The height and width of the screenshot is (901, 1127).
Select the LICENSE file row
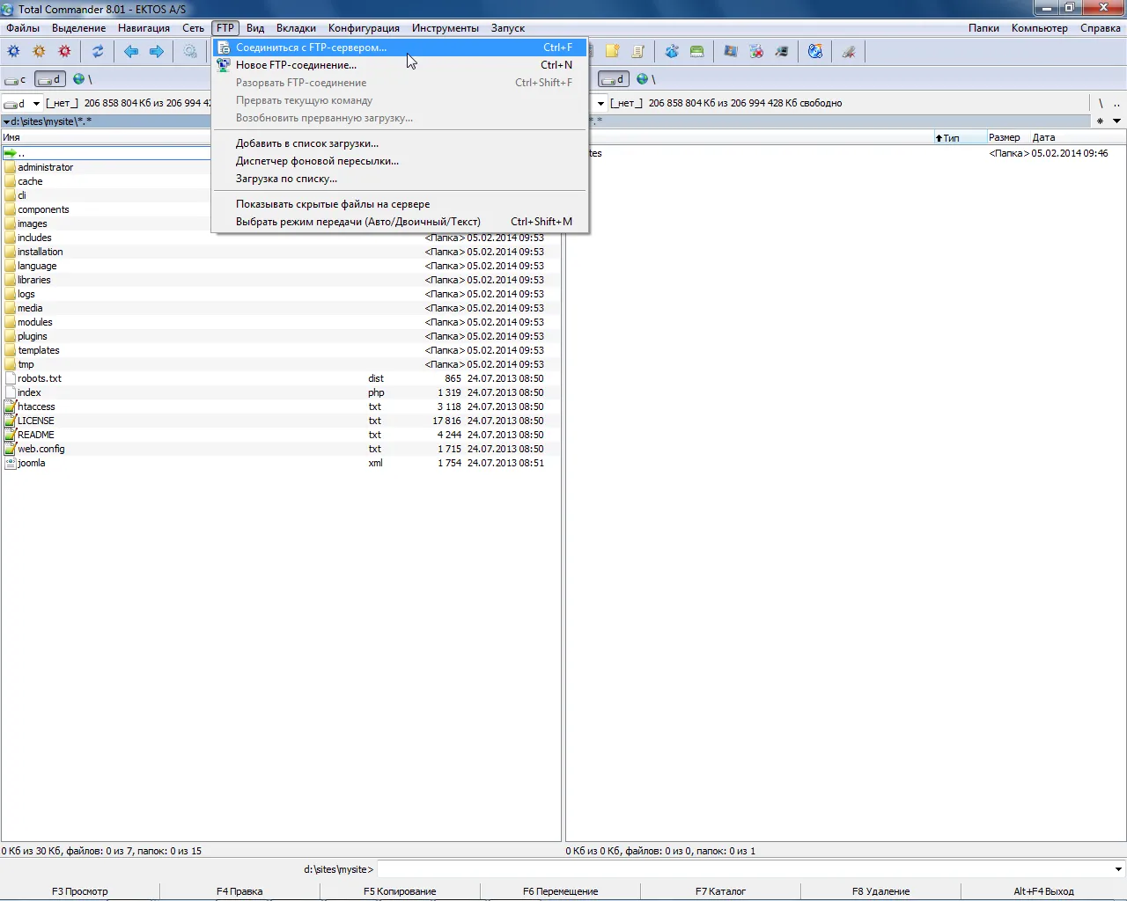[x=281, y=421]
